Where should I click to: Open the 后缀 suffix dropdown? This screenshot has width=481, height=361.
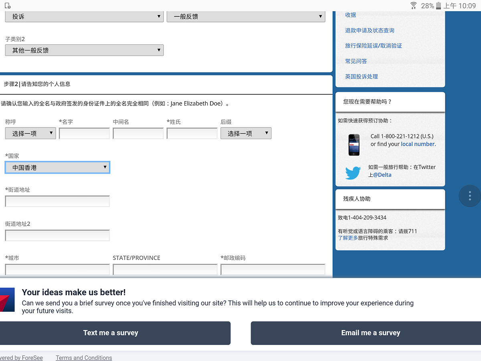(x=246, y=134)
